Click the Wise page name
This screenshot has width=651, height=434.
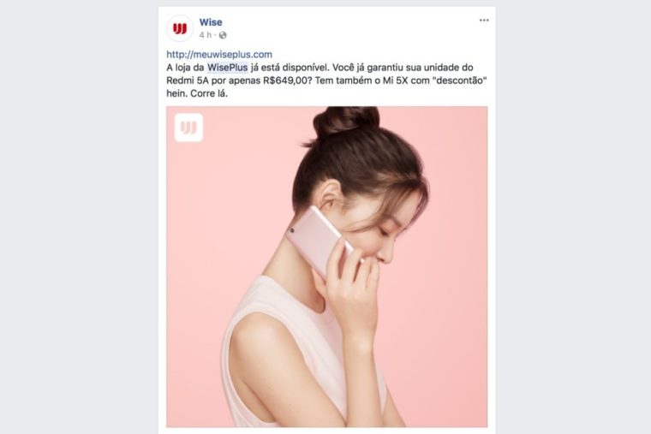click(x=211, y=22)
